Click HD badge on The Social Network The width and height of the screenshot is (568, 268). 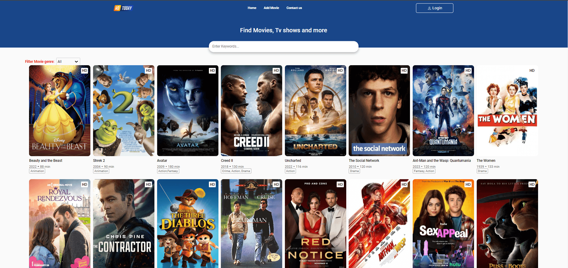click(x=404, y=71)
